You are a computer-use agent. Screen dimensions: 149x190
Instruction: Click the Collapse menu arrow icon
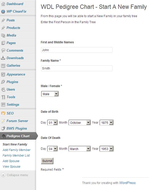point(3,175)
